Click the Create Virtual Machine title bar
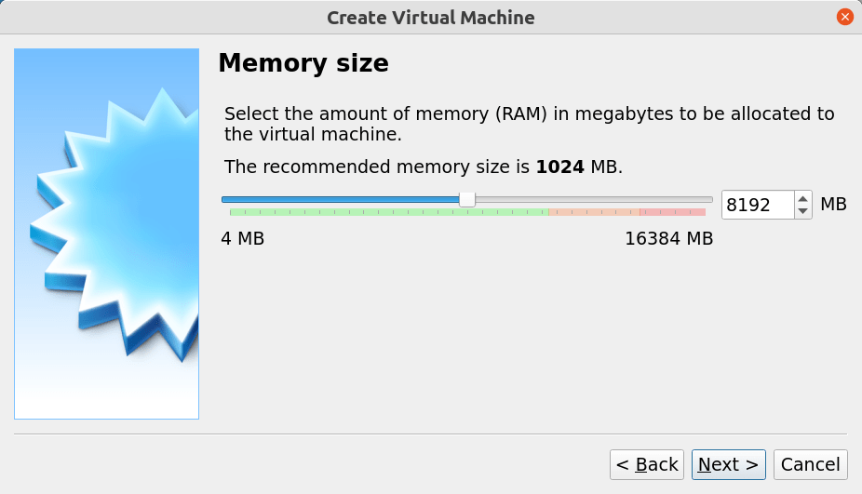This screenshot has width=862, height=494. (x=430, y=18)
